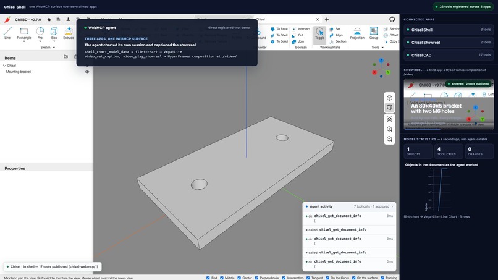The width and height of the screenshot is (498, 280).
Task: Click the Objects statistic card
Action: pos(418,151)
